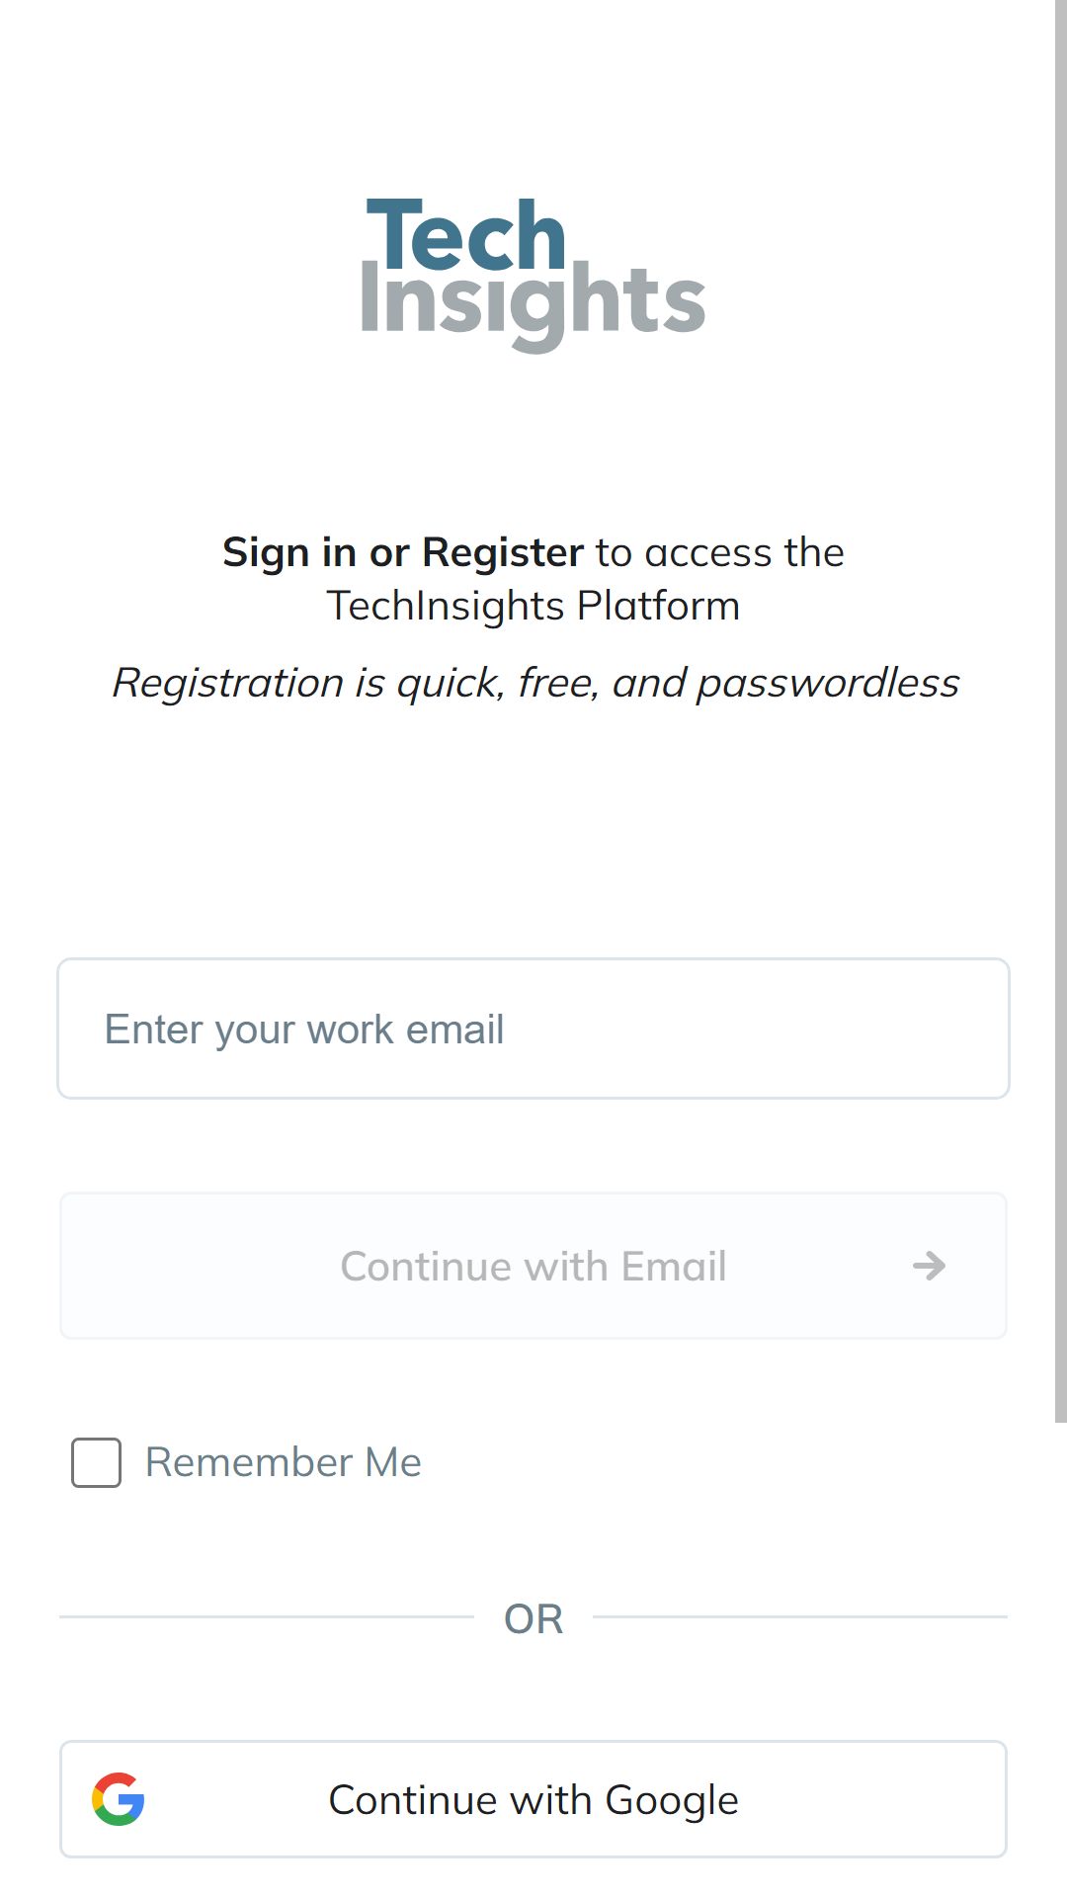The height and width of the screenshot is (1897, 1067).
Task: Click the scrollbar track below the thumb
Action: pyautogui.click(x=1061, y=1660)
